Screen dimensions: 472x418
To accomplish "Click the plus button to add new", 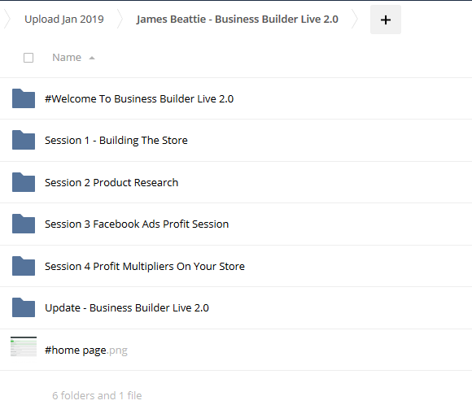I will coord(385,20).
